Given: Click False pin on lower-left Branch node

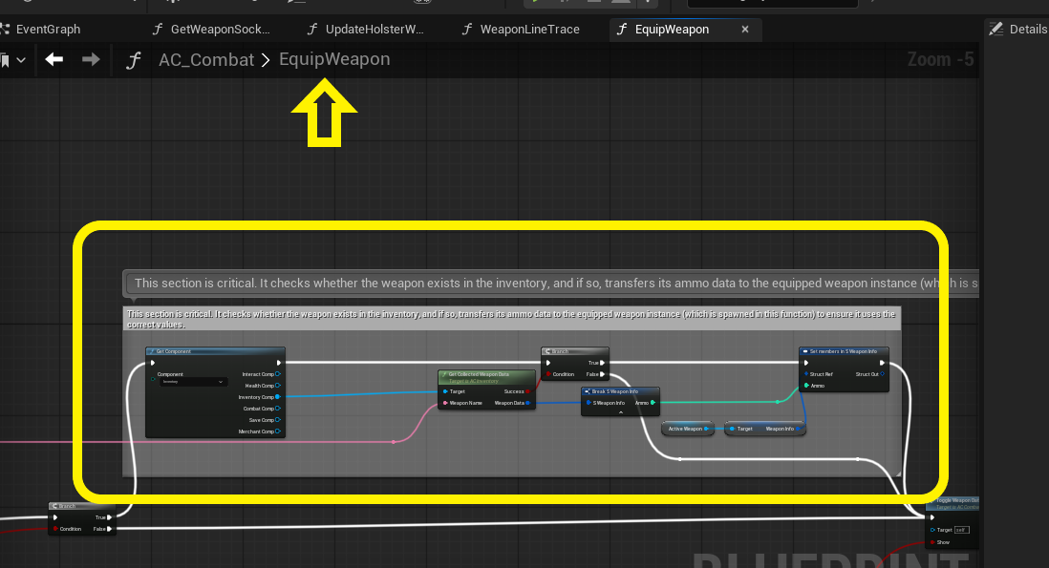Looking at the screenshot, I should click(109, 529).
